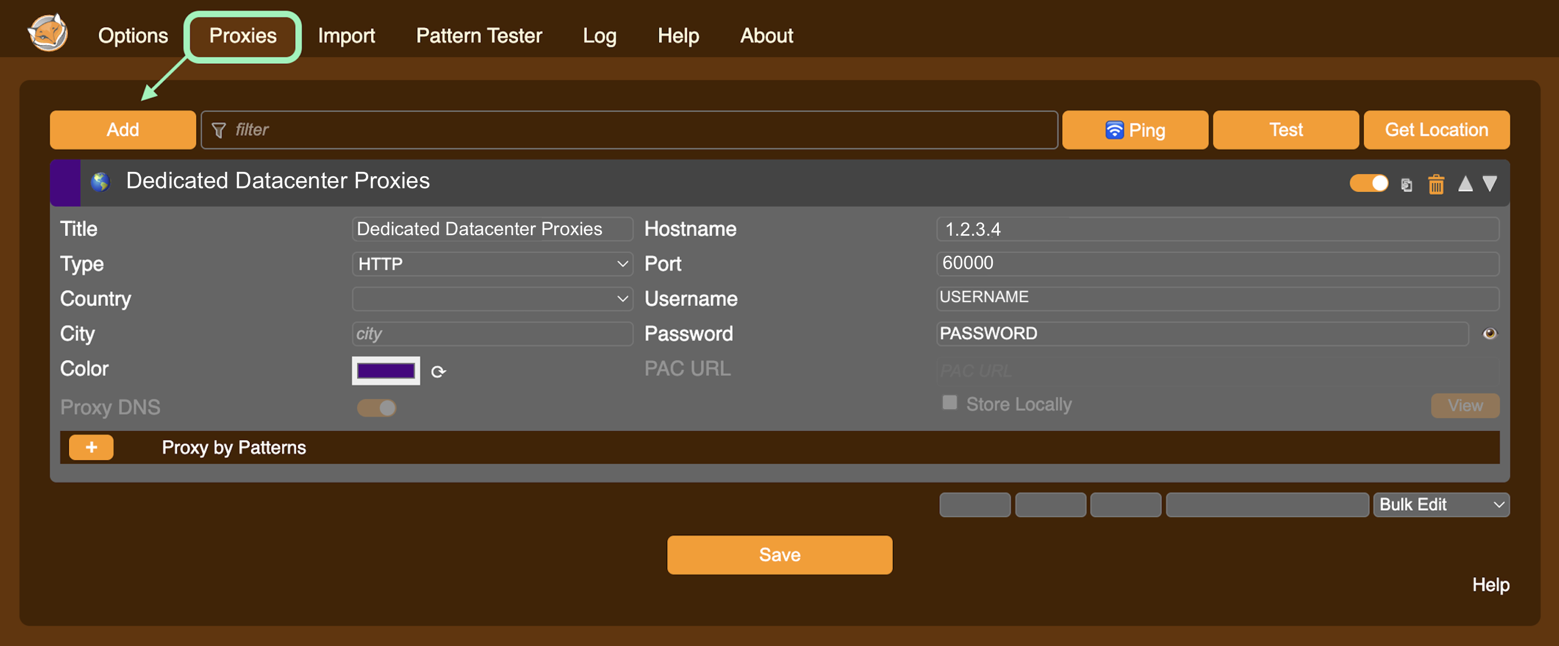This screenshot has width=1559, height=646.
Task: Switch to the Pattern Tester tab
Action: tap(479, 35)
